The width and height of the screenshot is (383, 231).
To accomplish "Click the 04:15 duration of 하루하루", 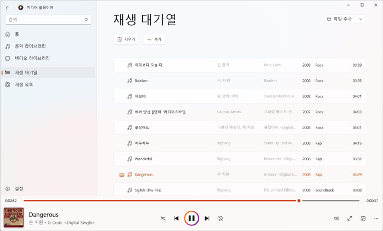I will click(x=357, y=143).
